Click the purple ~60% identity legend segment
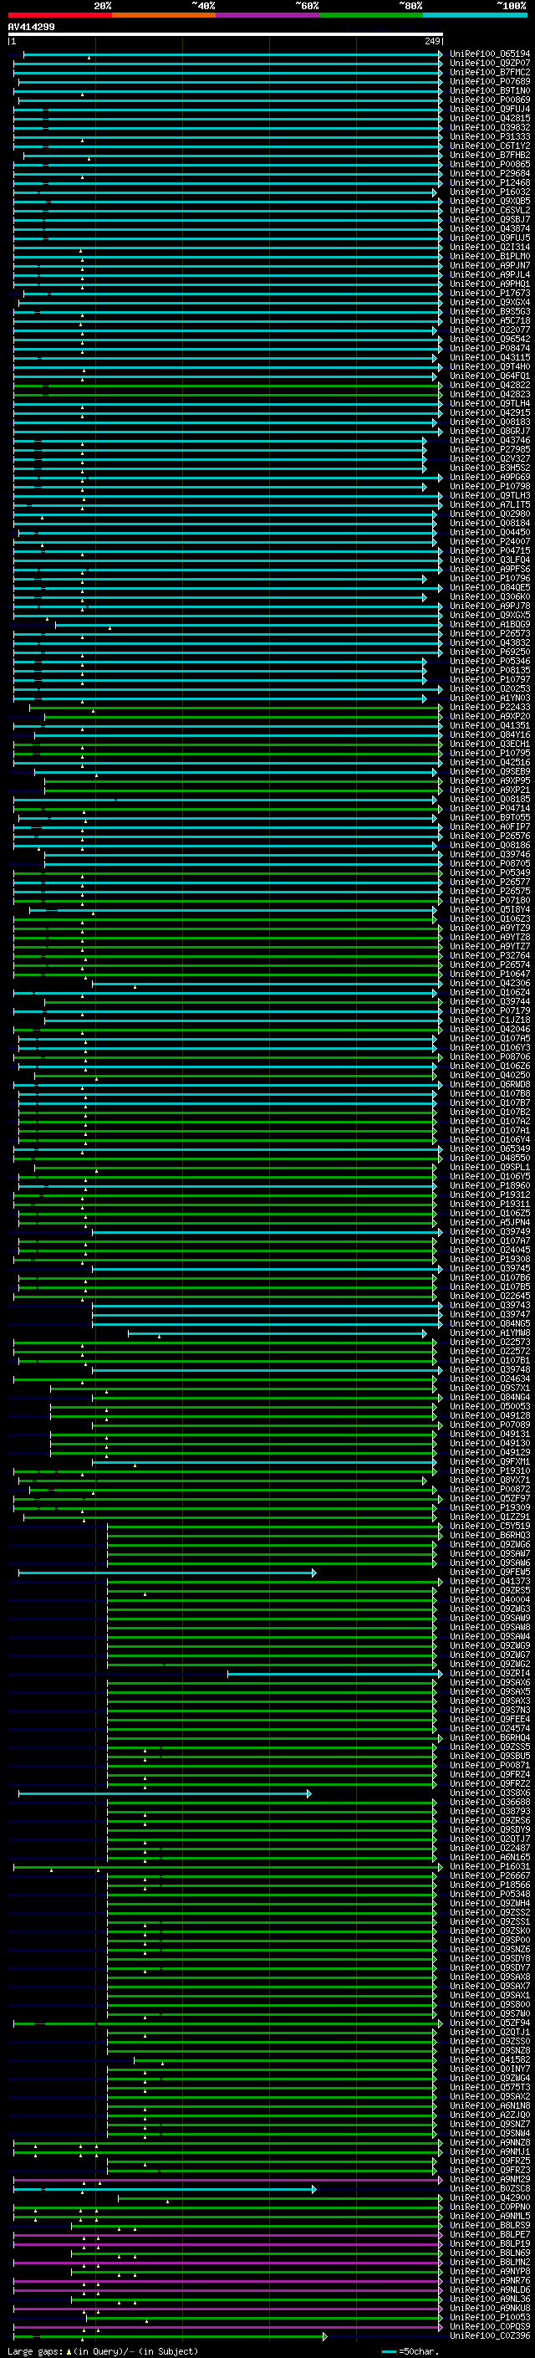 pos(268,15)
